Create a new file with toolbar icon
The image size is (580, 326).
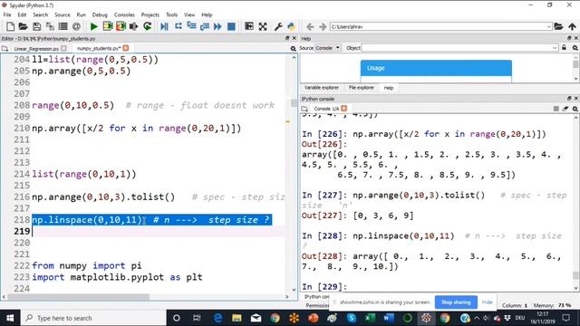point(10,26)
